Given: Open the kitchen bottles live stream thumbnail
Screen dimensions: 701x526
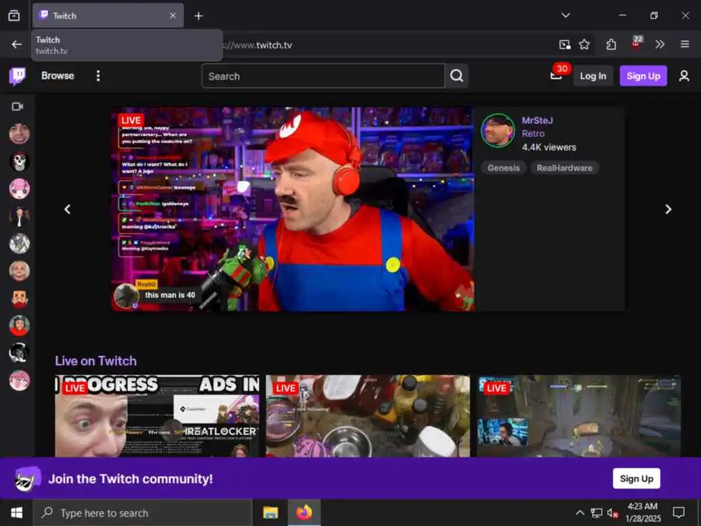Looking at the screenshot, I should click(x=368, y=416).
